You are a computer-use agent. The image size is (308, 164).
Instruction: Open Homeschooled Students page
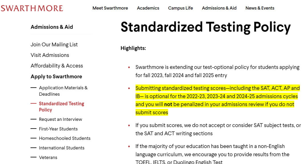[x=65, y=138]
